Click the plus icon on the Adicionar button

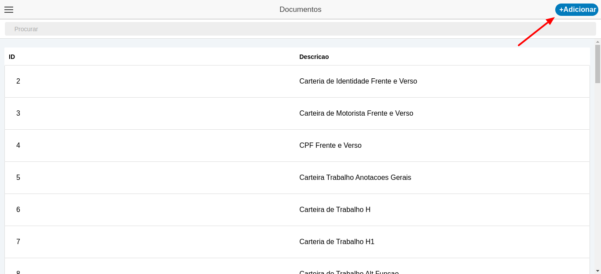coord(562,9)
